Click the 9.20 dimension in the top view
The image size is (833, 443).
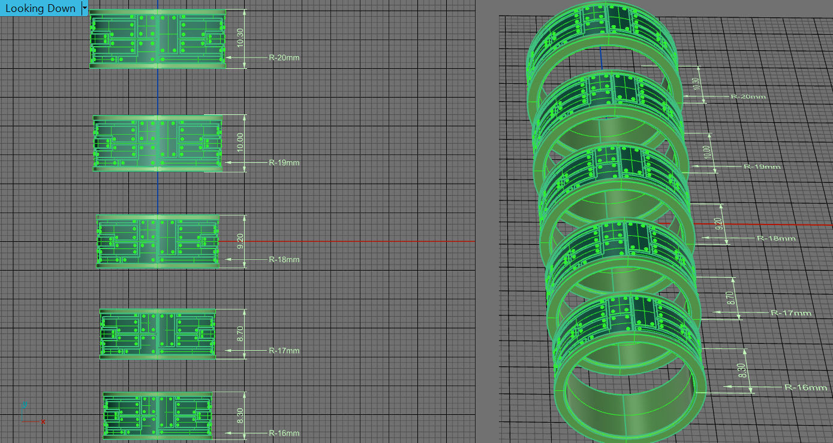(240, 241)
